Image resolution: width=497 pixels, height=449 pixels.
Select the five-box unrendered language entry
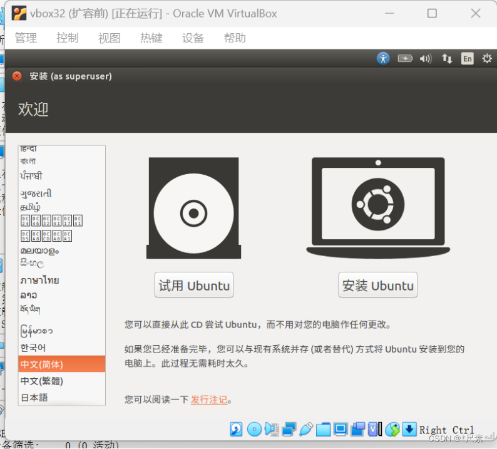coord(62,235)
